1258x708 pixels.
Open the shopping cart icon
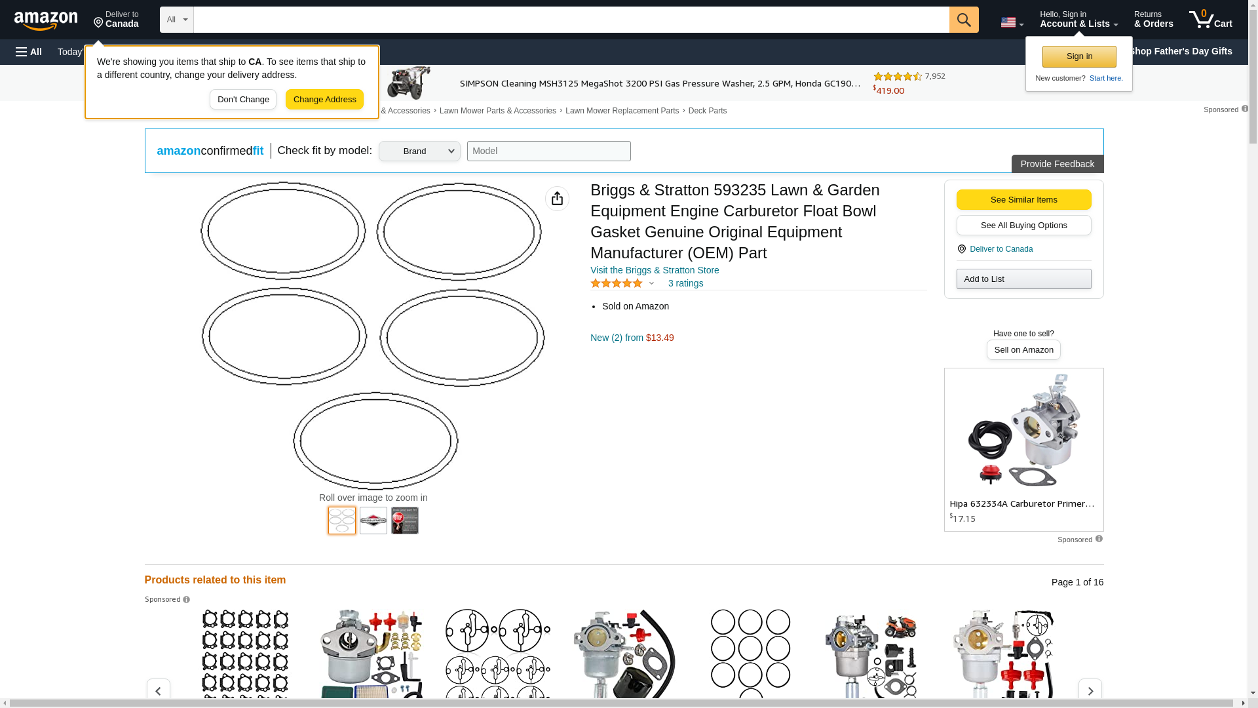(x=1211, y=20)
